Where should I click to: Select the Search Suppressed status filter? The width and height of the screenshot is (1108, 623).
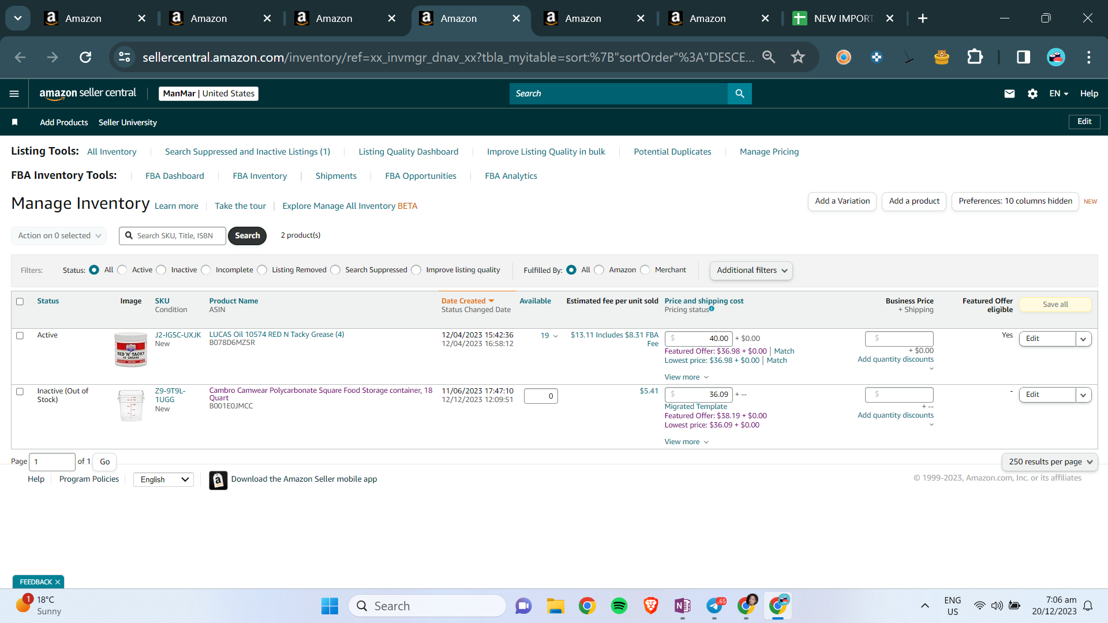pyautogui.click(x=336, y=270)
